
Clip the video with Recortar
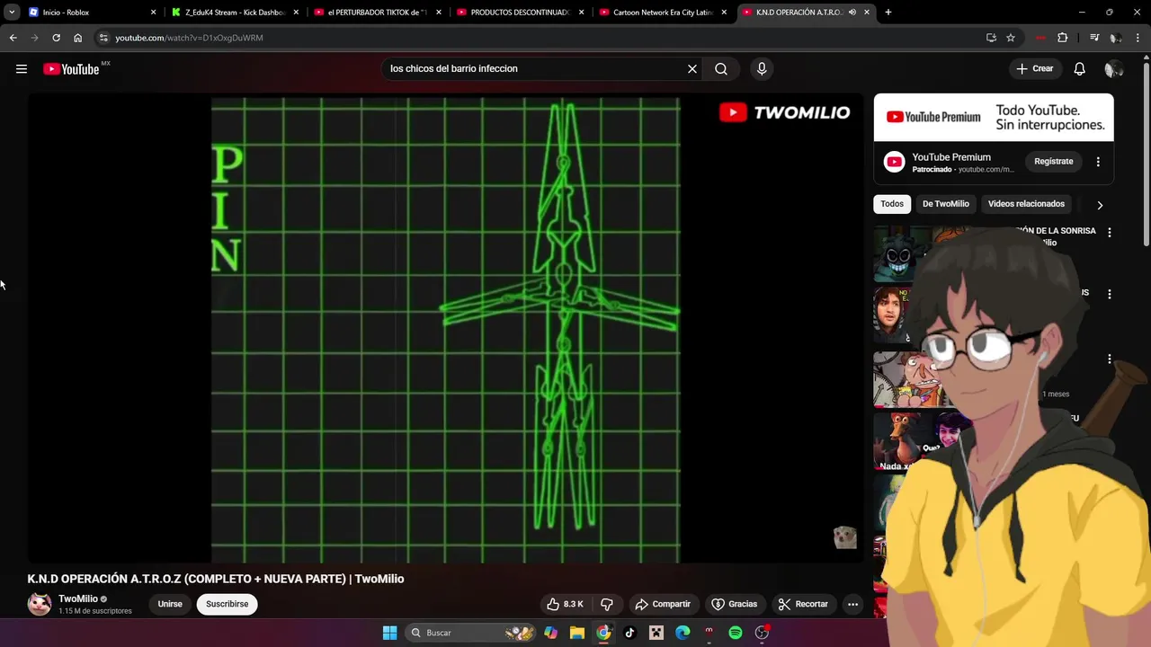point(803,604)
